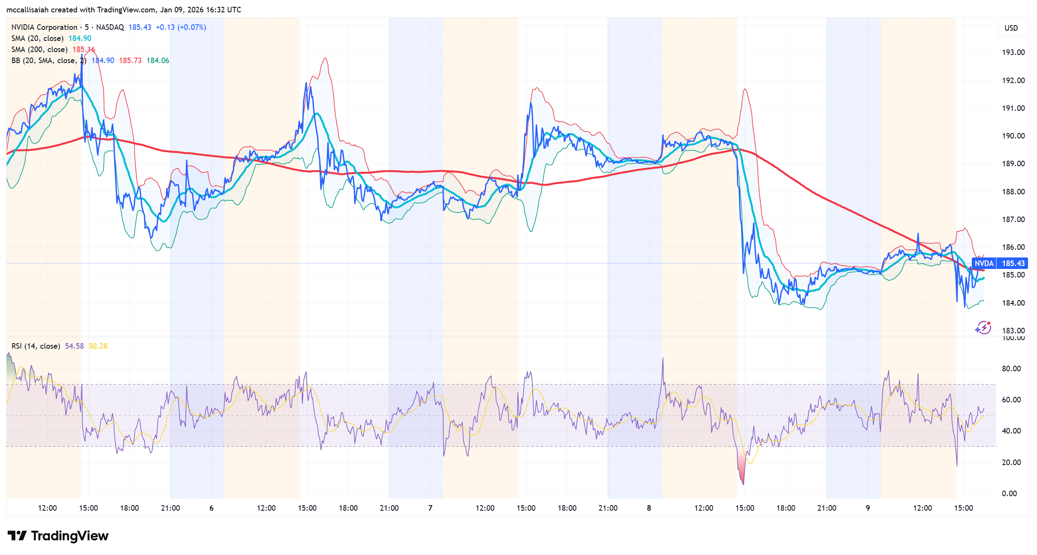This screenshot has width=1037, height=555.
Task: Click the SMA 20 value 184.90
Action: pos(80,38)
